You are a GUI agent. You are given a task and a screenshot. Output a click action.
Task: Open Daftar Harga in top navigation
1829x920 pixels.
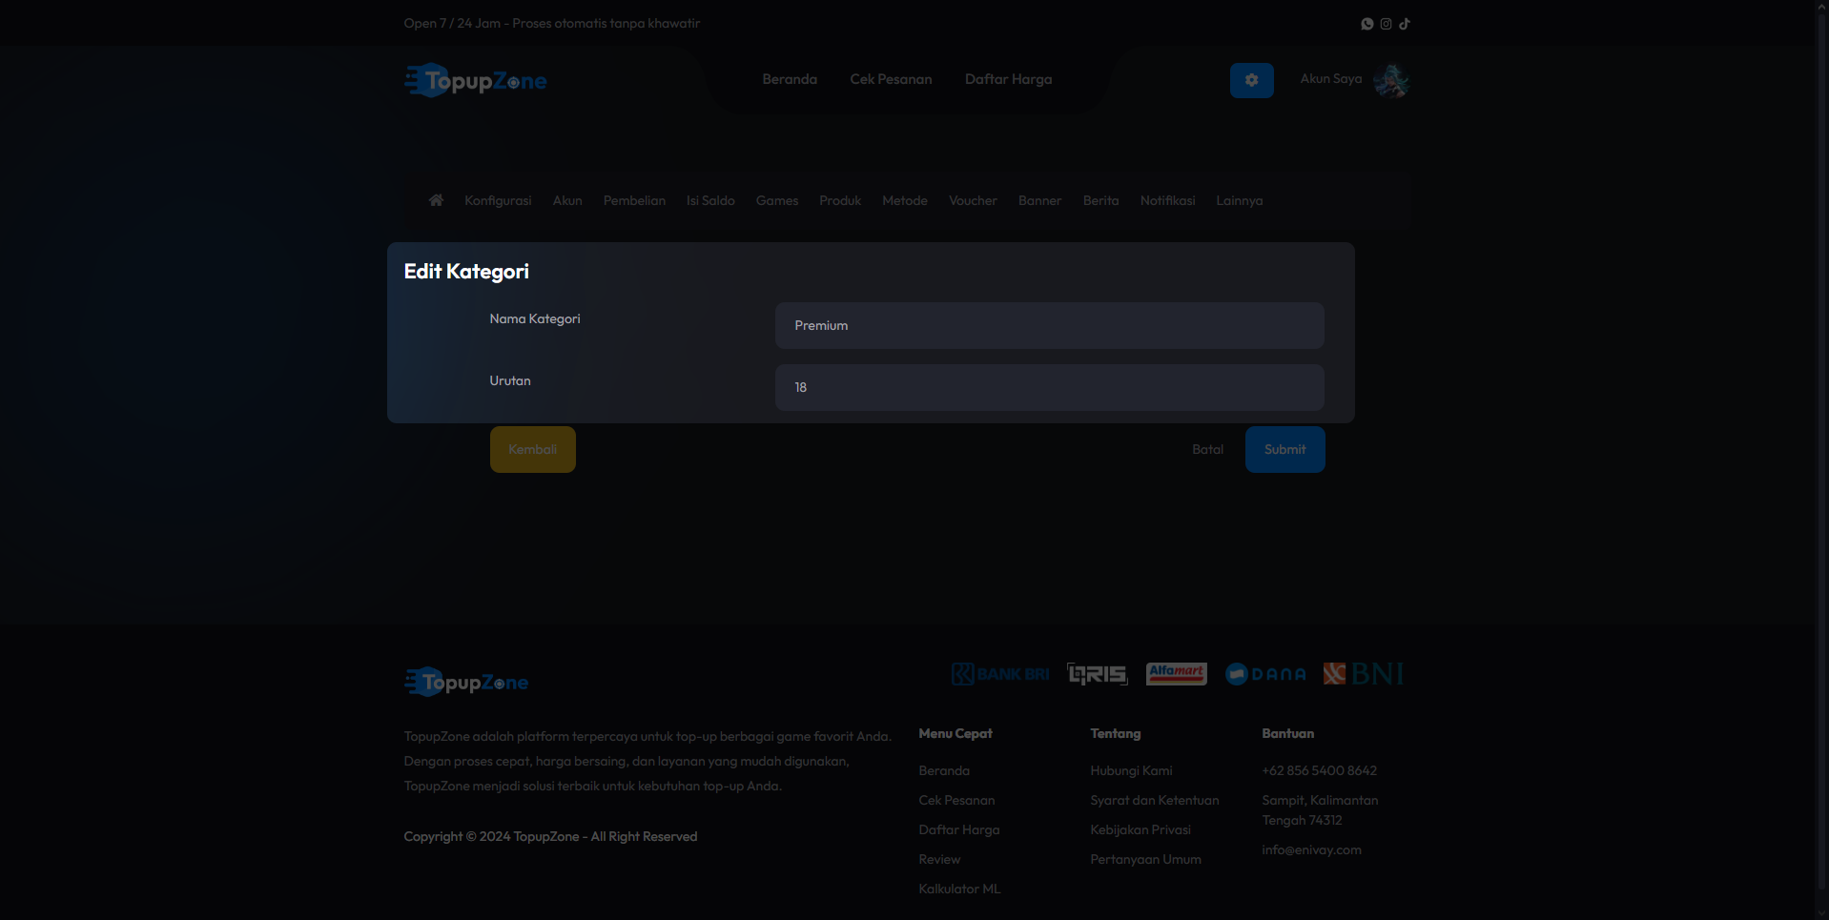(x=1008, y=79)
